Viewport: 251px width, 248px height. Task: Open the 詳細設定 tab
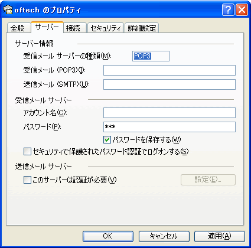tap(142, 28)
